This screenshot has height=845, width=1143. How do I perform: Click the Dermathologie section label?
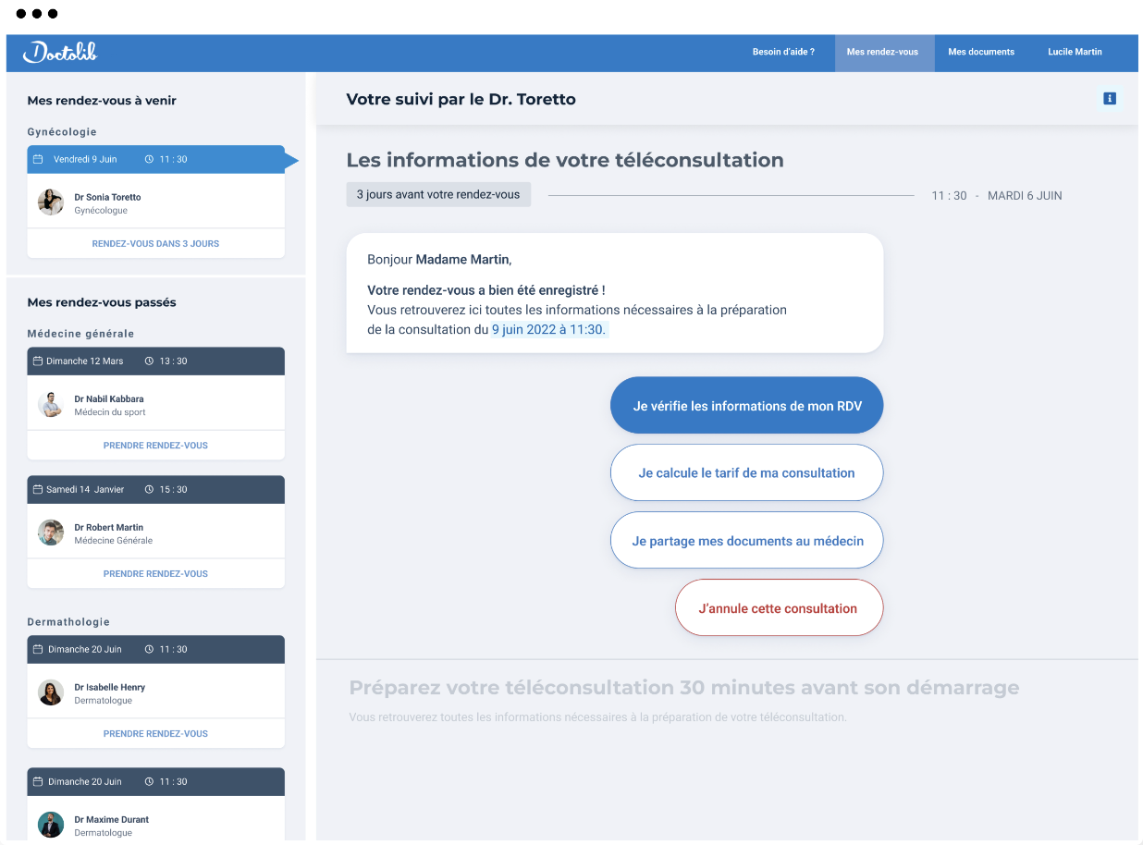(68, 622)
